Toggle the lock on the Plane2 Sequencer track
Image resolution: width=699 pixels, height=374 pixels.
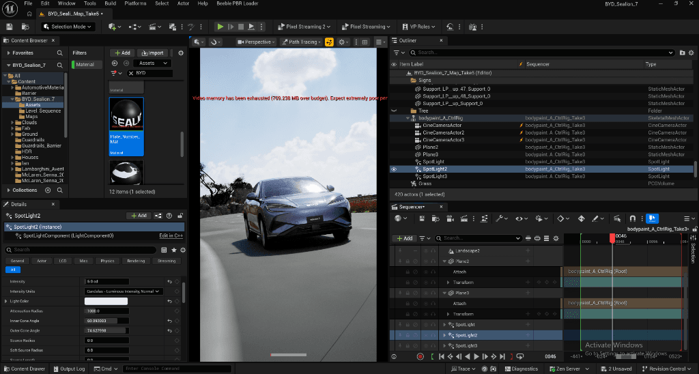tap(408, 261)
